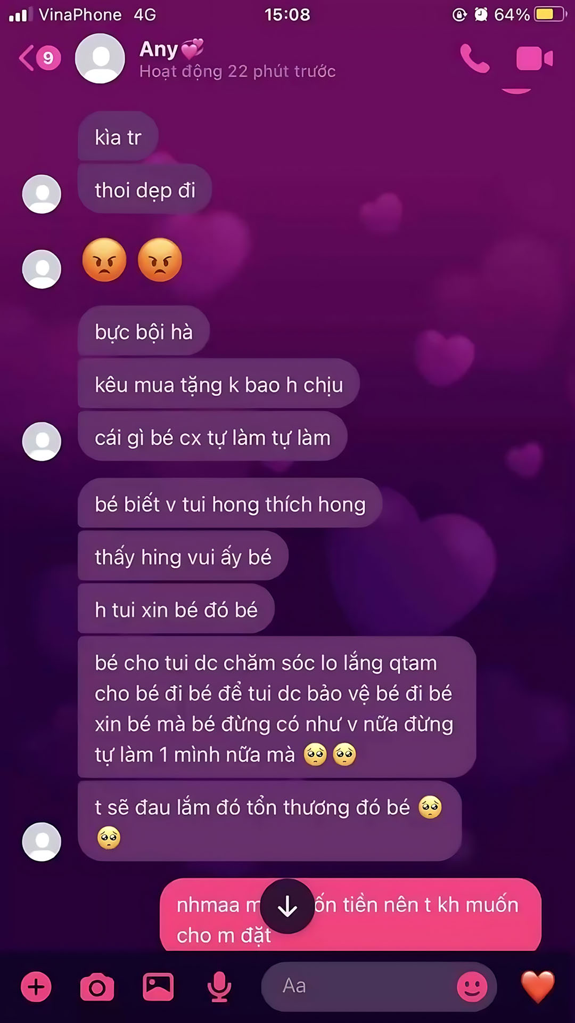Select the pink outgoing "nhmaa" message
This screenshot has height=1023, width=575.
pos(350,915)
